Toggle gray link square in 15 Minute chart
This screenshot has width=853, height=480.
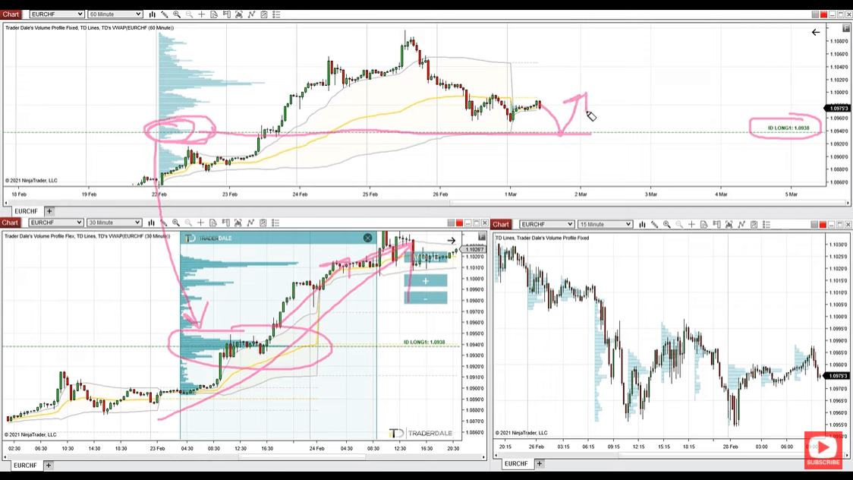coord(814,225)
